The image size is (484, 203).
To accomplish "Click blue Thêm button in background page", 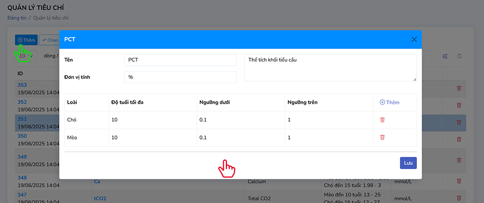I will [x=26, y=40].
